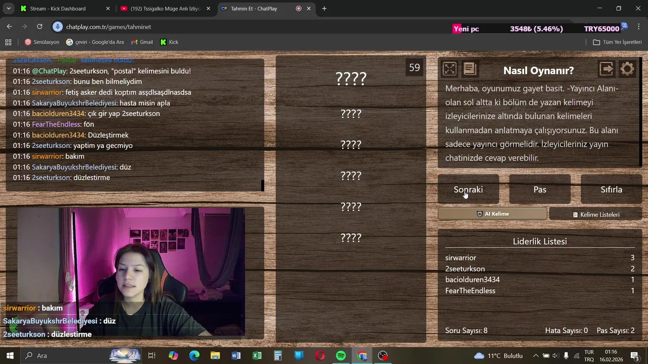
Task: Open Kick bookmark
Action: click(x=169, y=42)
